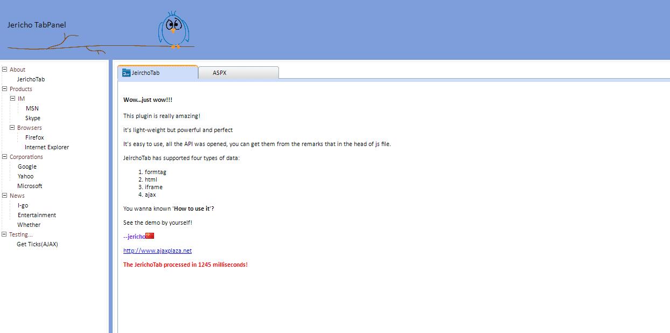Open the Google tree item
Screen dimensions: 670x333
27,166
